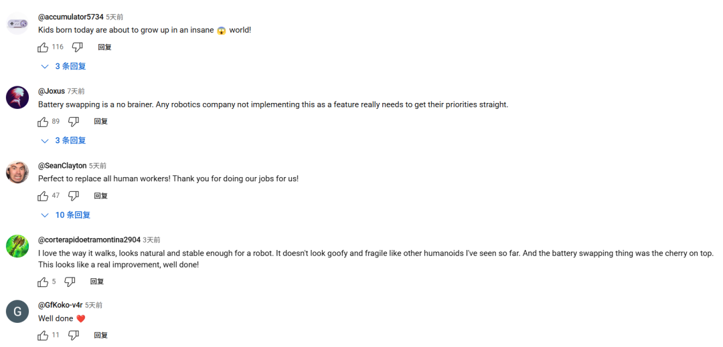Dislike the @accumulator5734 comment
Viewport: 723px width, 347px height.
tap(78, 47)
